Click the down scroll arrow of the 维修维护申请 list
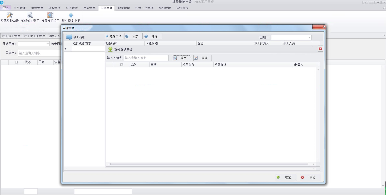The image size is (386, 195). (x=318, y=160)
